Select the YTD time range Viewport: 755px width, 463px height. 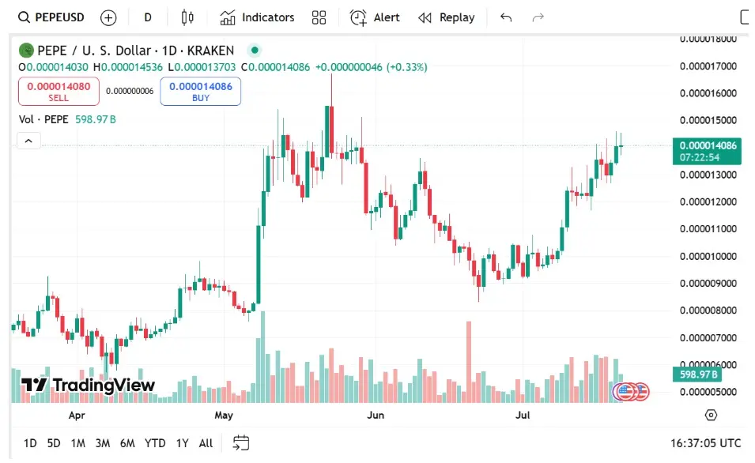pyautogui.click(x=155, y=443)
